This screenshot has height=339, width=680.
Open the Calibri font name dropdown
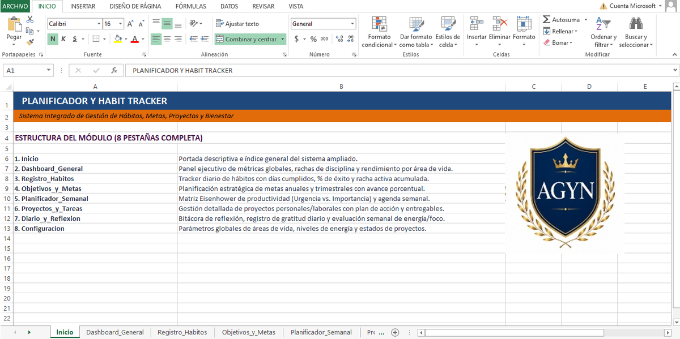pyautogui.click(x=98, y=24)
